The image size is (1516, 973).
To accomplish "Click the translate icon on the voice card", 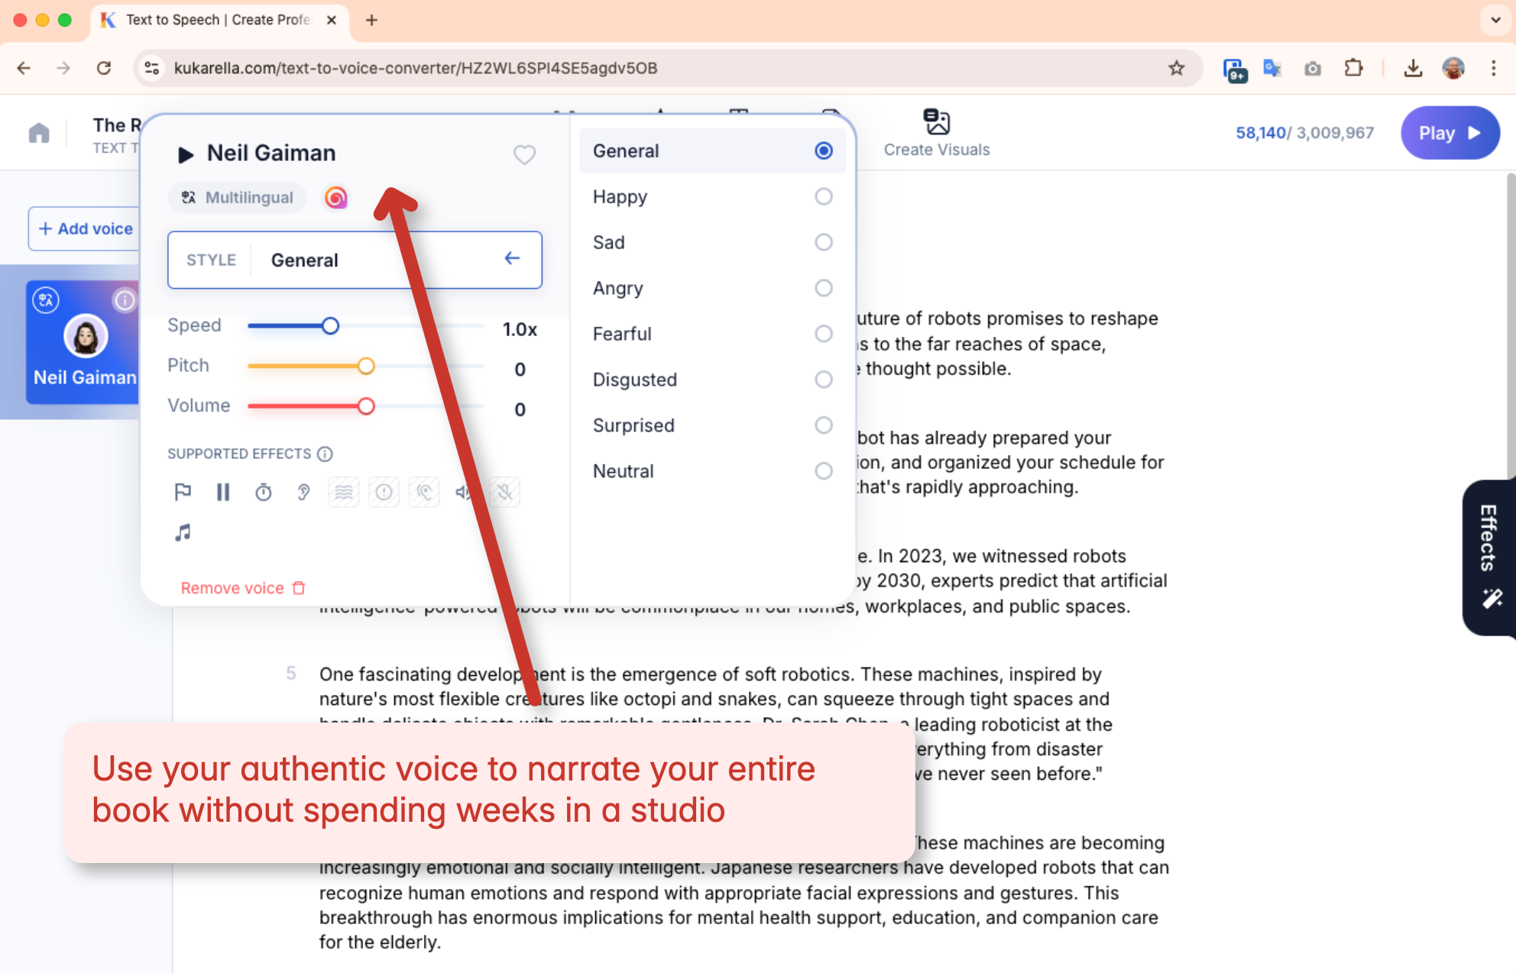I will 46,300.
